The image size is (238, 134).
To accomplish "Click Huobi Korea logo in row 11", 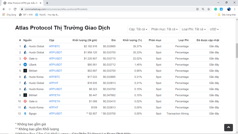I will click(25, 107).
